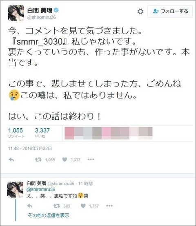Expand その他の返信を表示 to show replies
The width and height of the screenshot is (196, 226).
(x=49, y=215)
